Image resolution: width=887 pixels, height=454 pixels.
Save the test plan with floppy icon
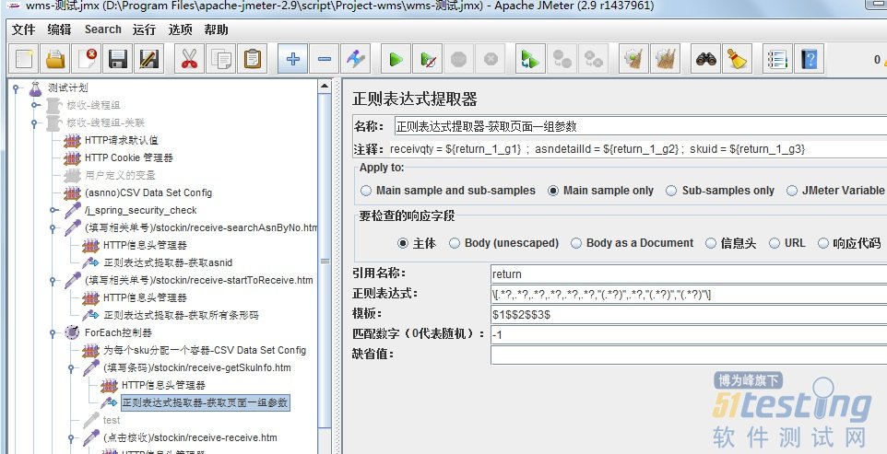tap(118, 59)
